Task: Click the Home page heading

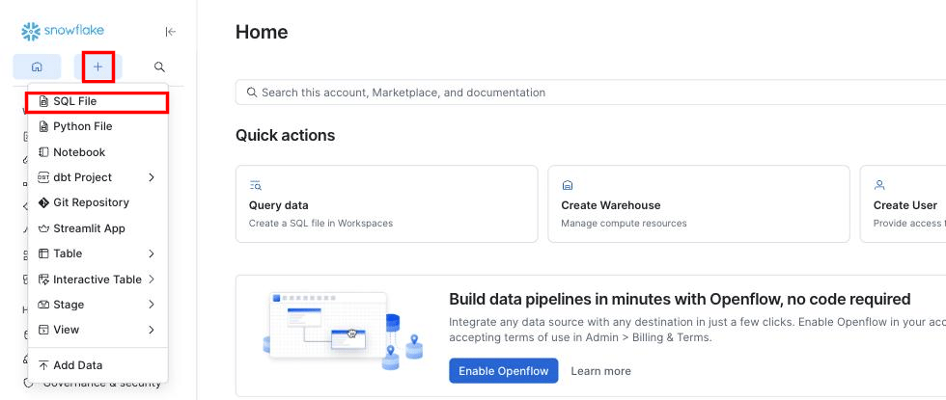Action: click(262, 32)
